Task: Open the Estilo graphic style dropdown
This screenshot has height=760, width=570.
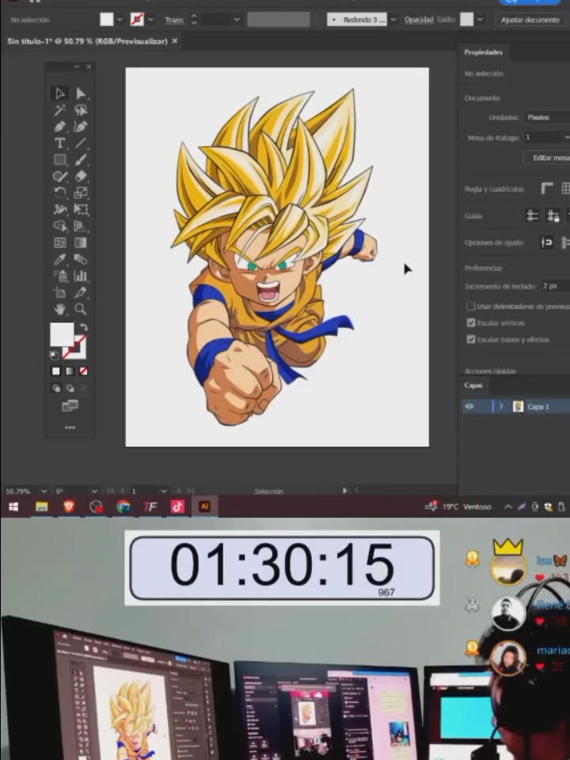Action: coord(480,19)
